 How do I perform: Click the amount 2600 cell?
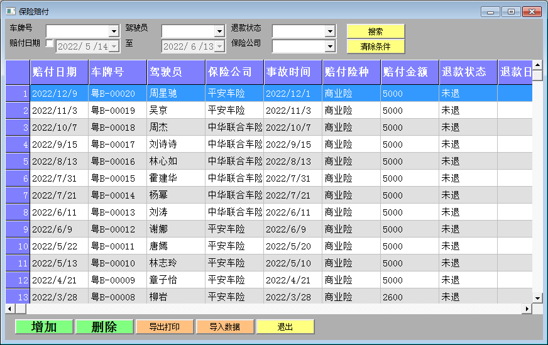[x=410, y=297]
